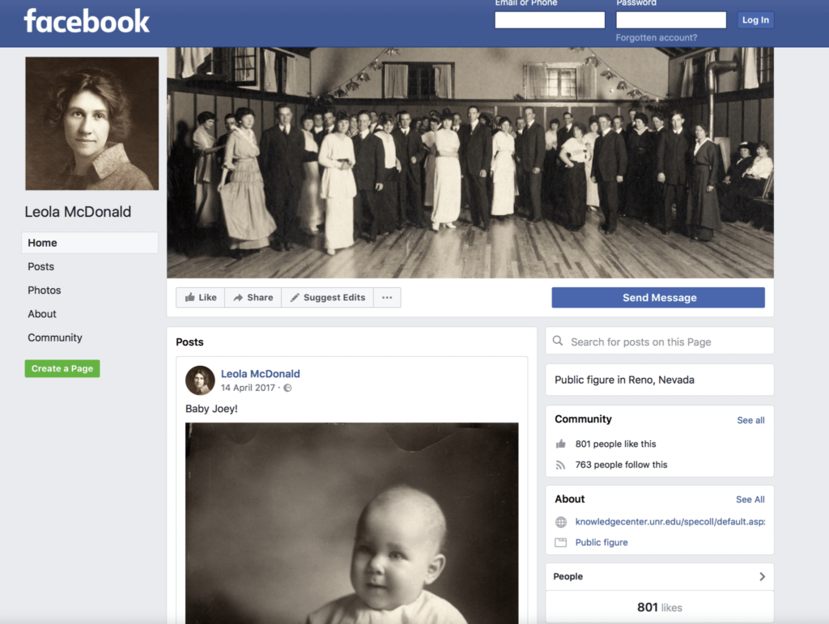Focus the Password field
The image size is (829, 624).
point(671,20)
